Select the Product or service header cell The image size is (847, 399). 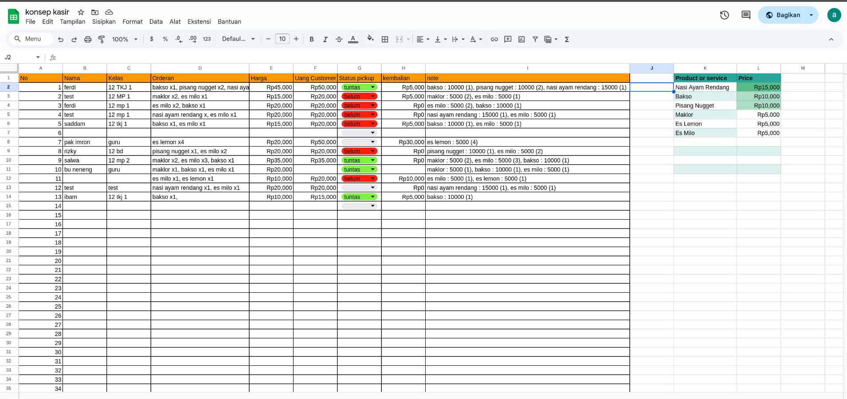coord(705,78)
